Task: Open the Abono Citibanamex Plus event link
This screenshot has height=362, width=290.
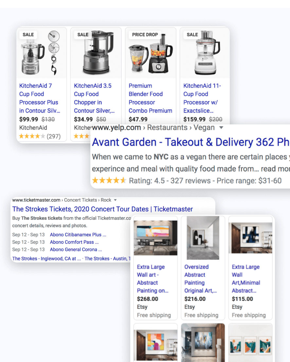Action: point(78,235)
